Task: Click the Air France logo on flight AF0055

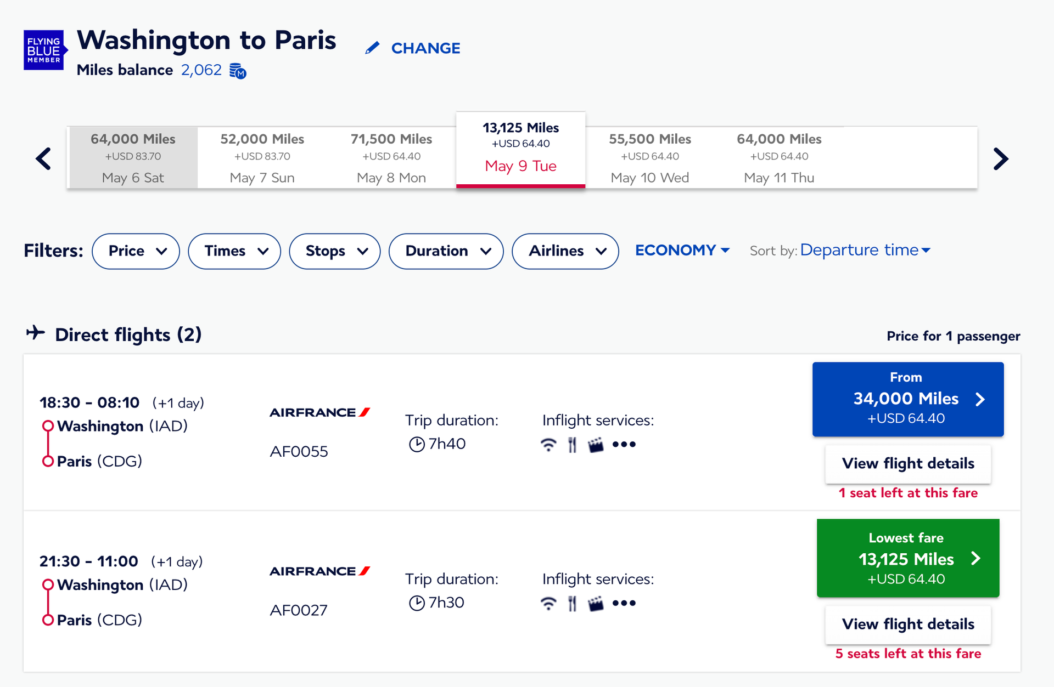Action: point(320,412)
